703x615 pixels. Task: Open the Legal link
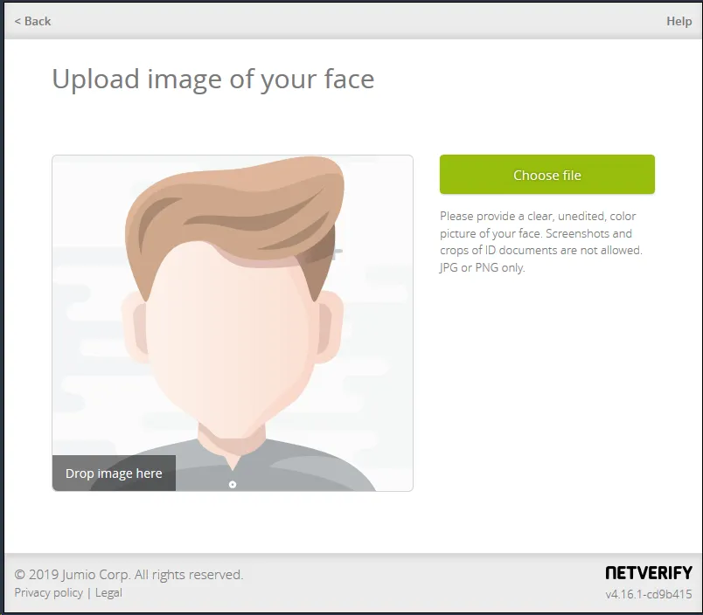point(108,592)
